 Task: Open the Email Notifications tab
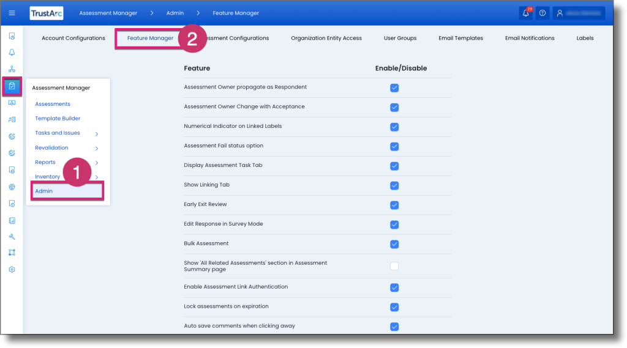(x=530, y=39)
